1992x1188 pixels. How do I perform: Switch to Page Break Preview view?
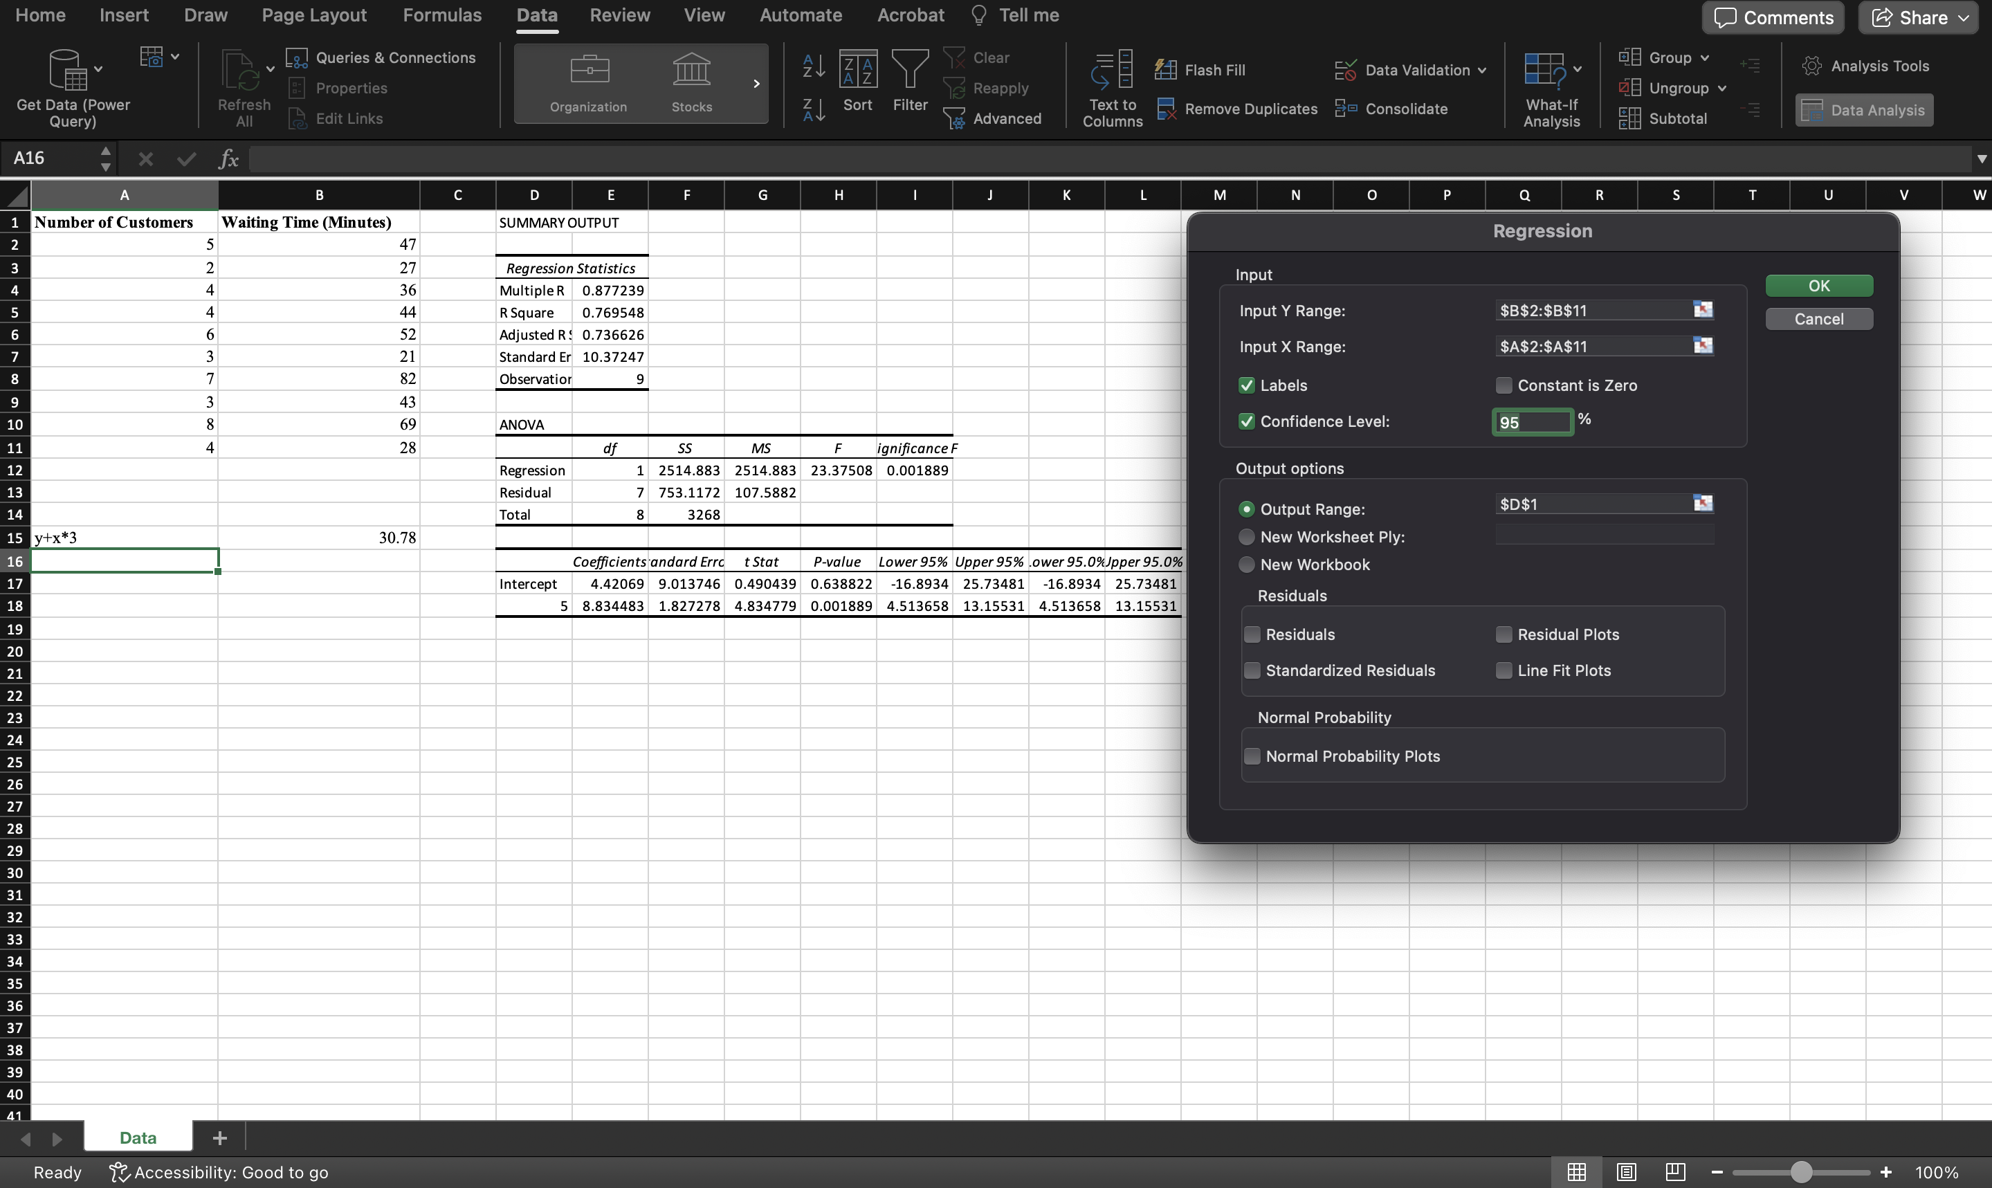(x=1674, y=1172)
